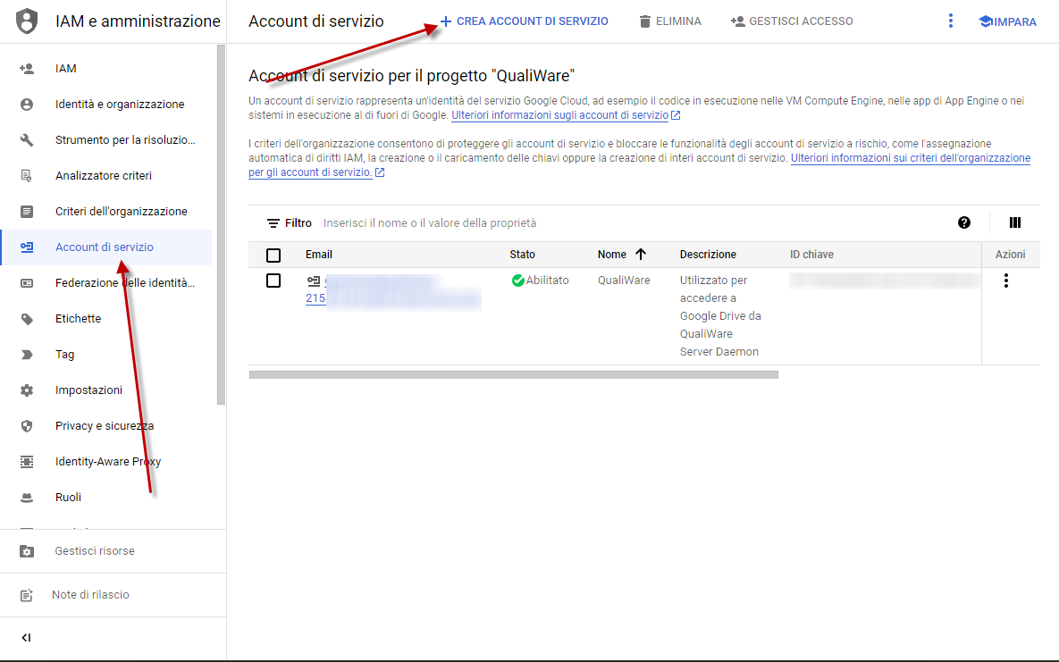Collapse the left navigation sidebar

[x=26, y=638]
